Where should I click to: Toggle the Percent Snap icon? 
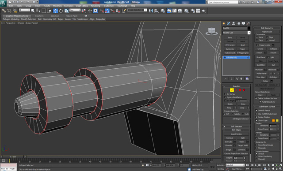click(112, 11)
